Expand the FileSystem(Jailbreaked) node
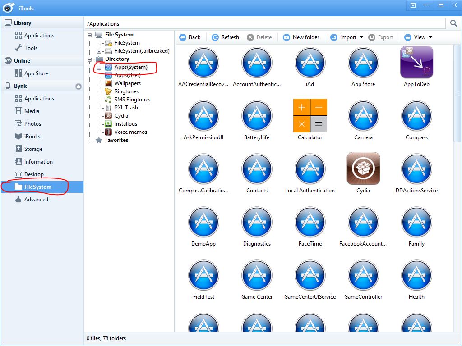 99,51
